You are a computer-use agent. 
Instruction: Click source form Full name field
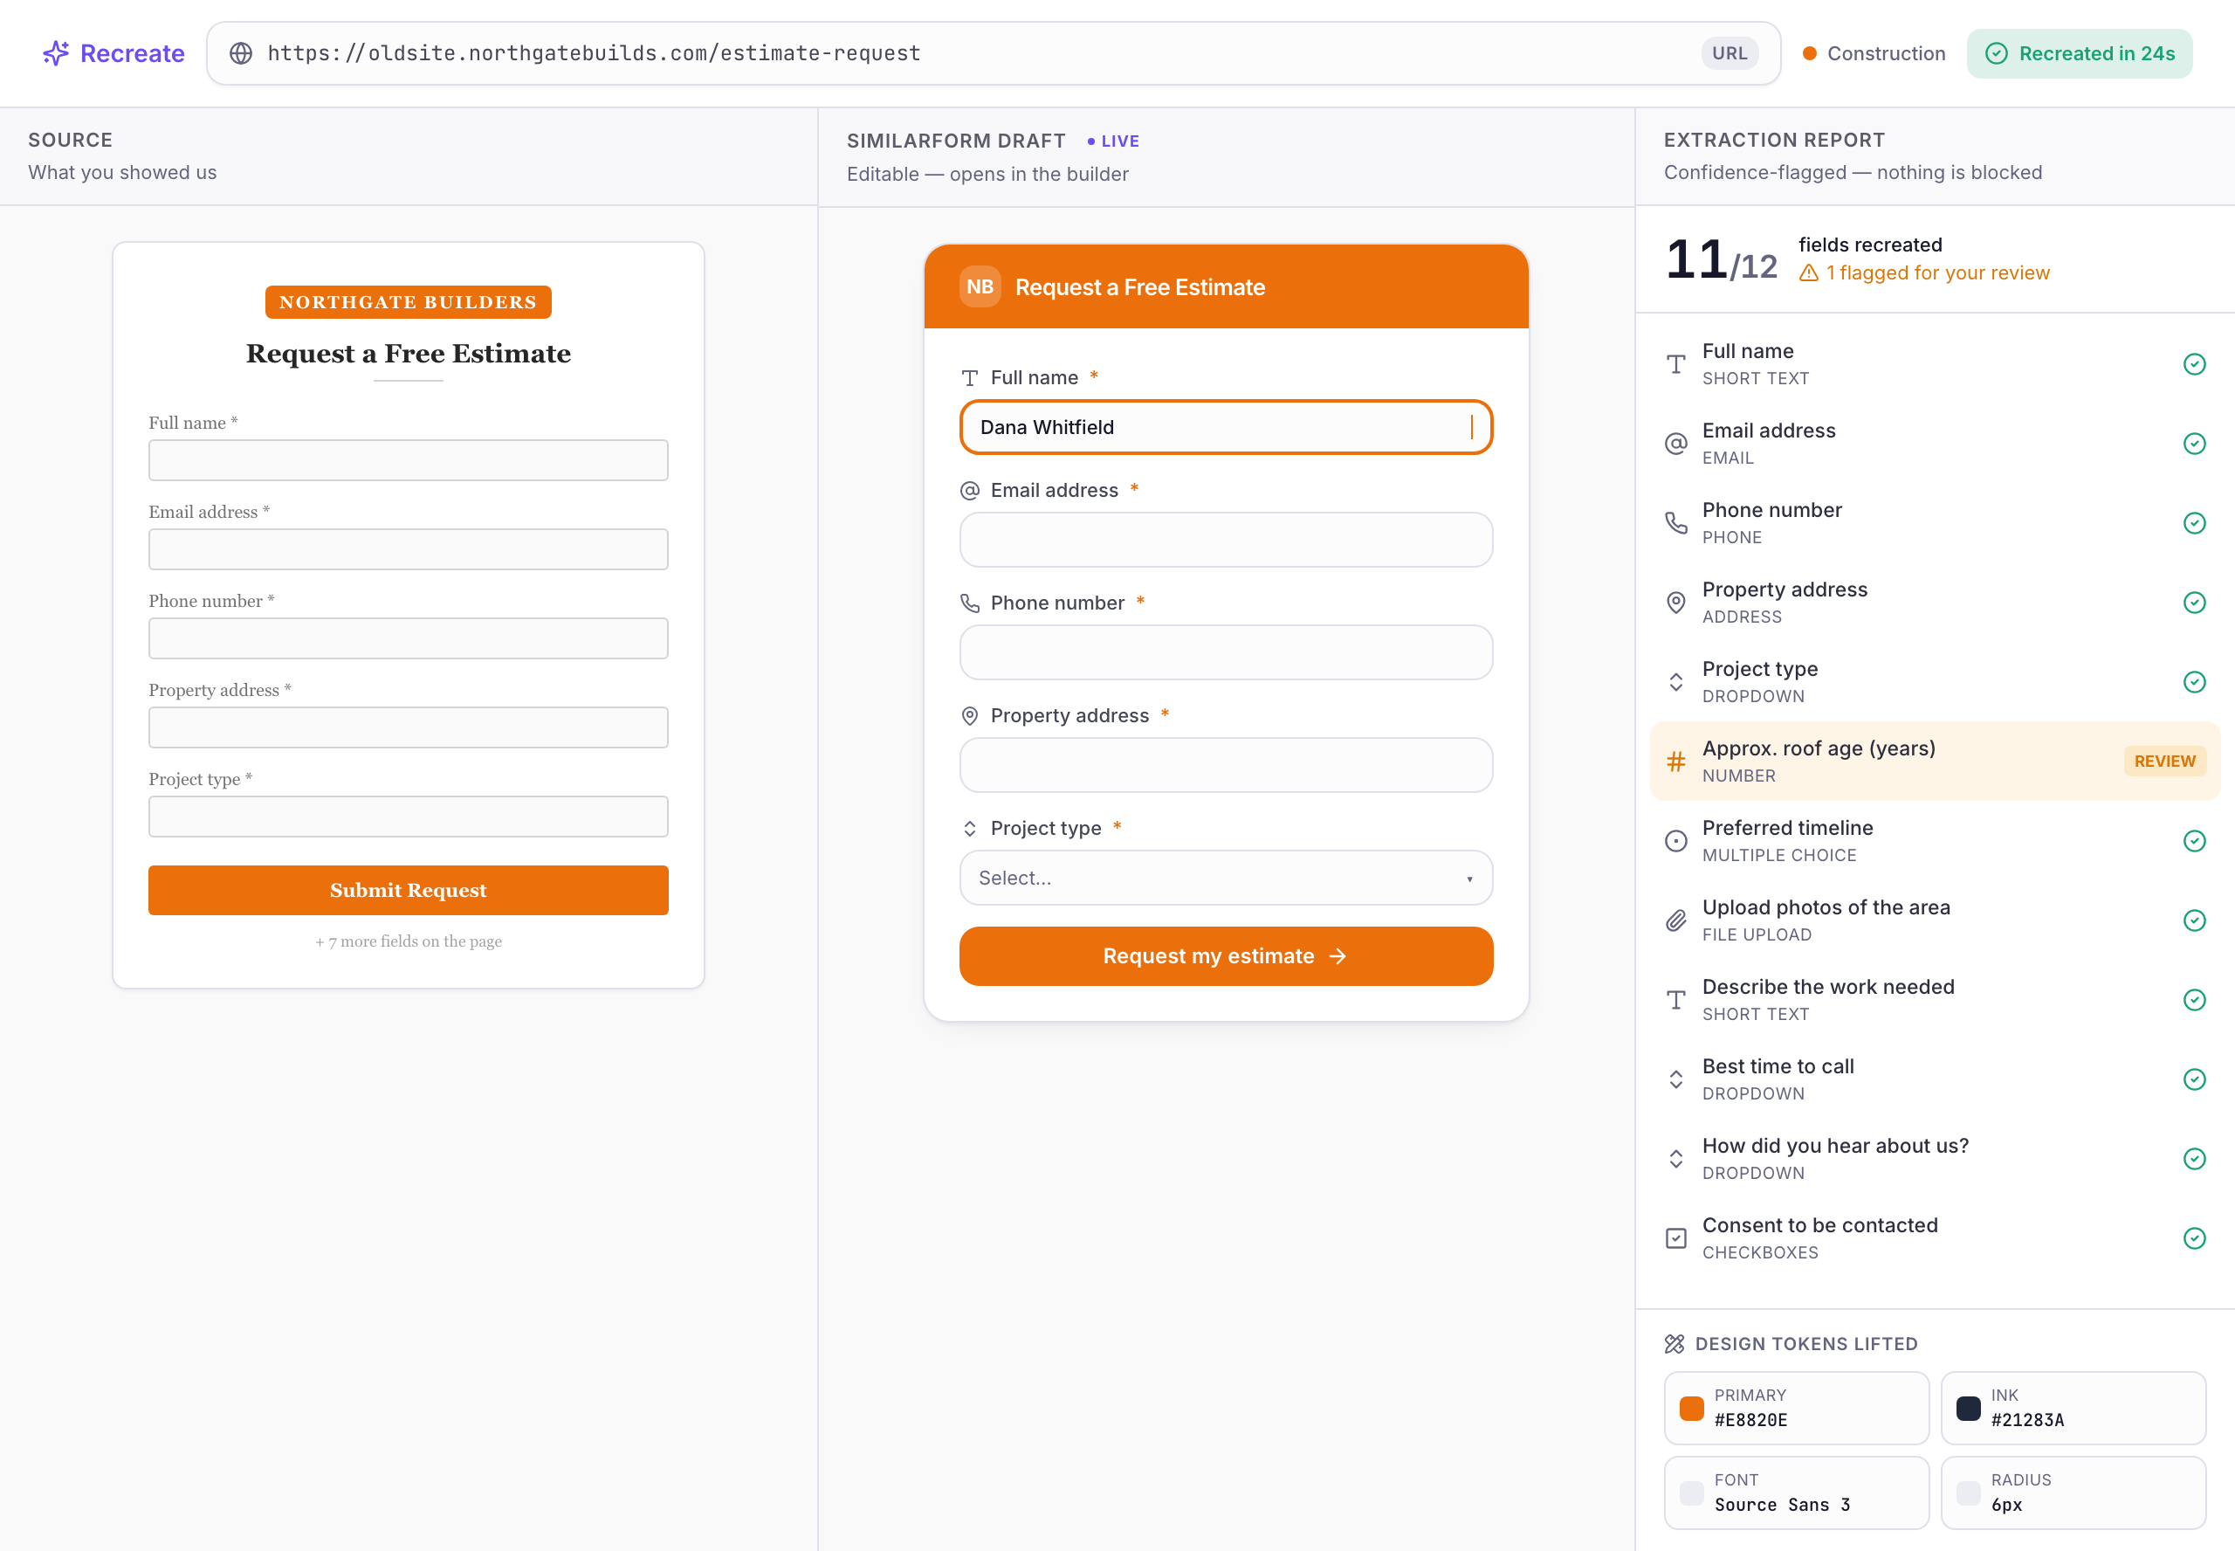coord(408,460)
